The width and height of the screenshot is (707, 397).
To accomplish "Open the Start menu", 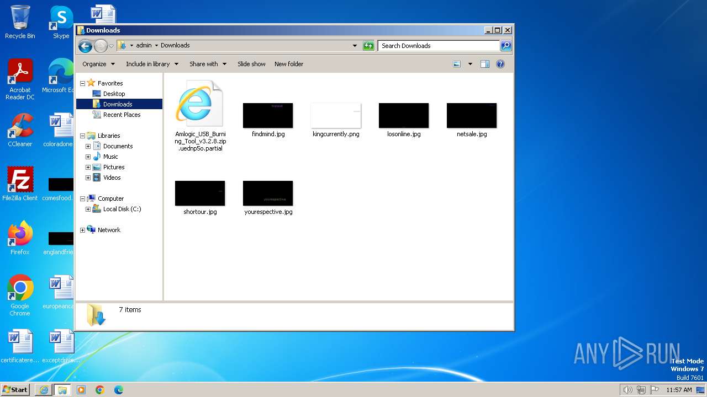I will pos(15,390).
